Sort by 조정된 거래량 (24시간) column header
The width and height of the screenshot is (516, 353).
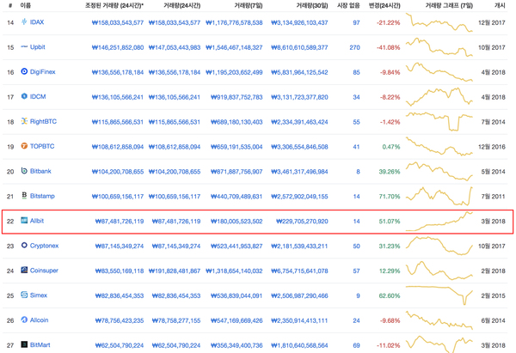(x=114, y=5)
